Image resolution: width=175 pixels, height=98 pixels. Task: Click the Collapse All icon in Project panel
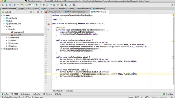(x=34, y=12)
